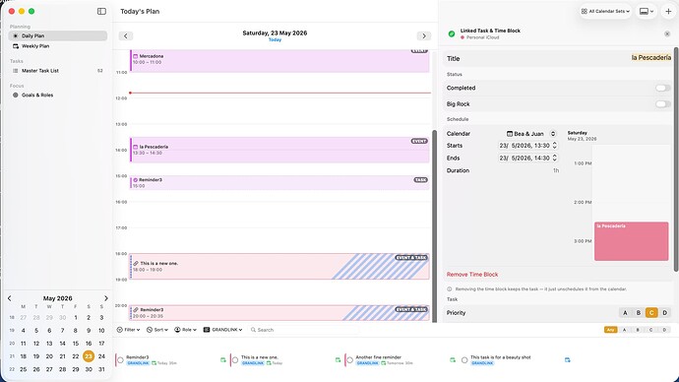Image resolution: width=679 pixels, height=382 pixels.
Task: Click schedule icon next to This is a new one card
Action: [338, 360]
